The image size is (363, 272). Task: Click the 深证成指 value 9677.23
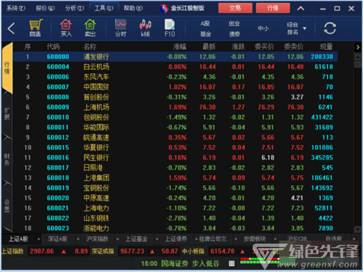(x=132, y=251)
